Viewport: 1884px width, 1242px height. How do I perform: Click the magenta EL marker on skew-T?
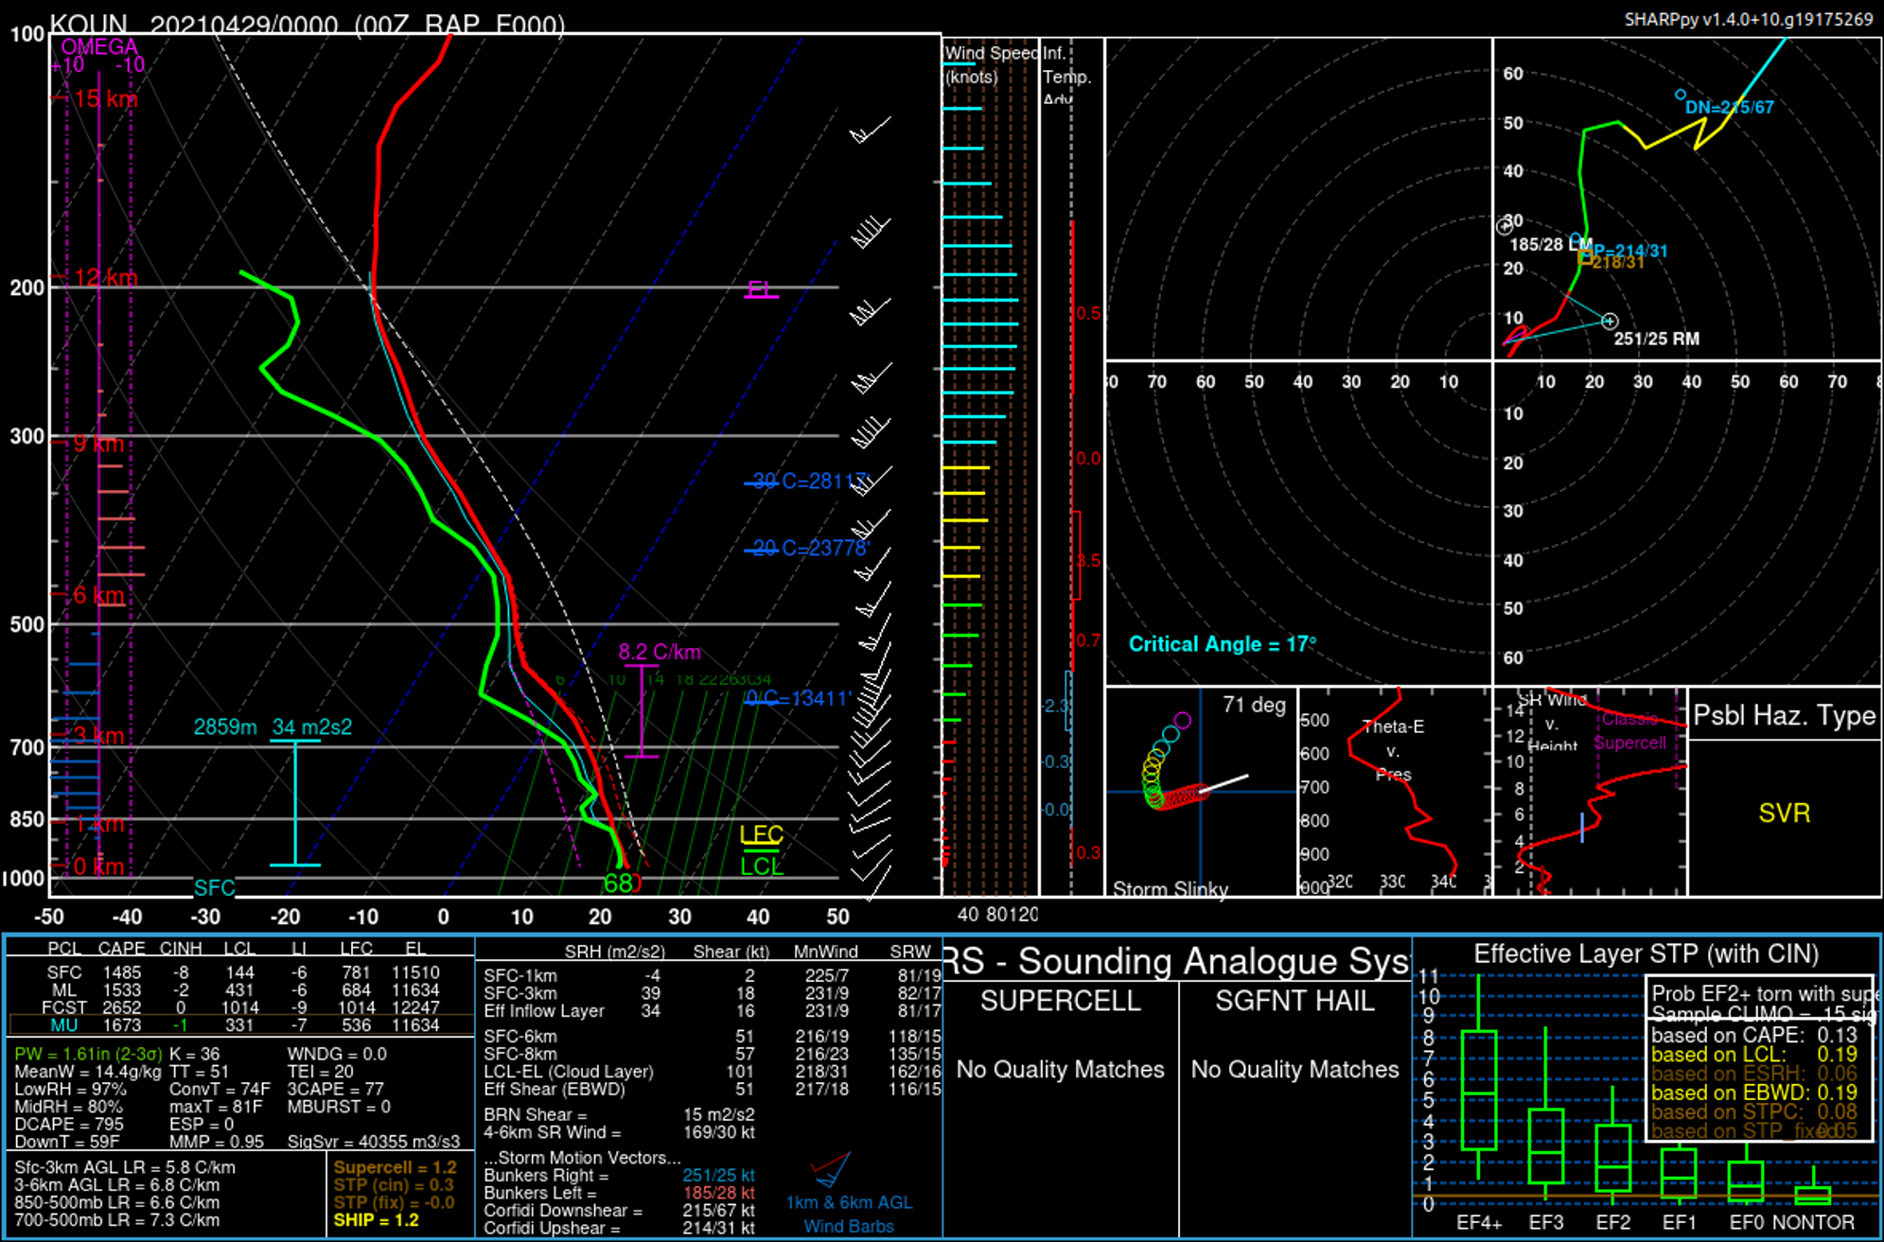click(x=761, y=290)
